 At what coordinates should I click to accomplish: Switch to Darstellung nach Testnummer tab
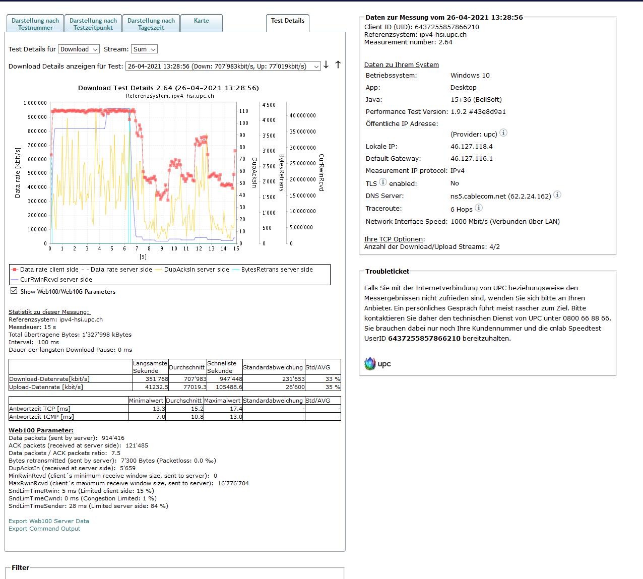click(x=35, y=24)
